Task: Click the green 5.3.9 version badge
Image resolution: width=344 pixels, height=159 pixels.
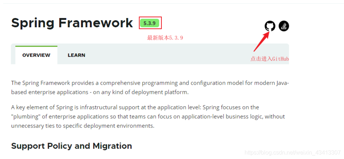Action: coord(150,23)
